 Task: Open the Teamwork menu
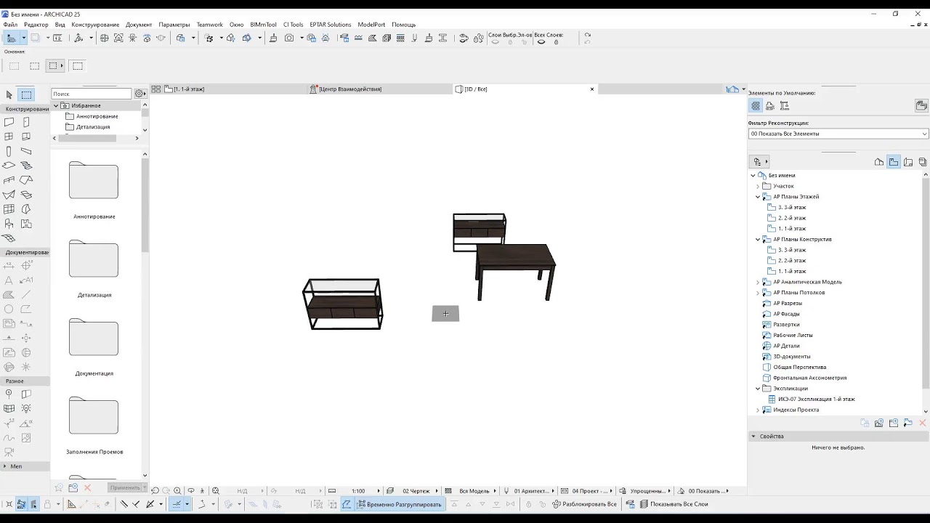[210, 25]
